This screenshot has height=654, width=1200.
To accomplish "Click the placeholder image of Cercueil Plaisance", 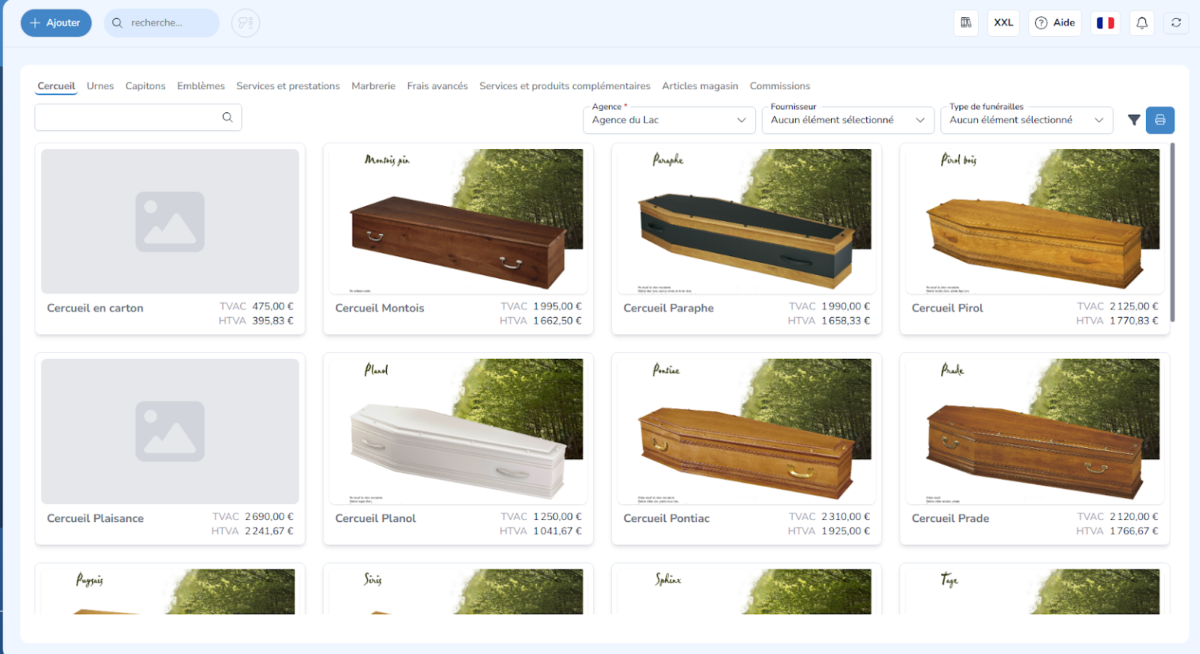I will coord(170,432).
